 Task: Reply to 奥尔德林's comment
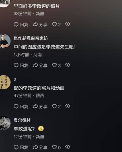[x=21, y=147]
